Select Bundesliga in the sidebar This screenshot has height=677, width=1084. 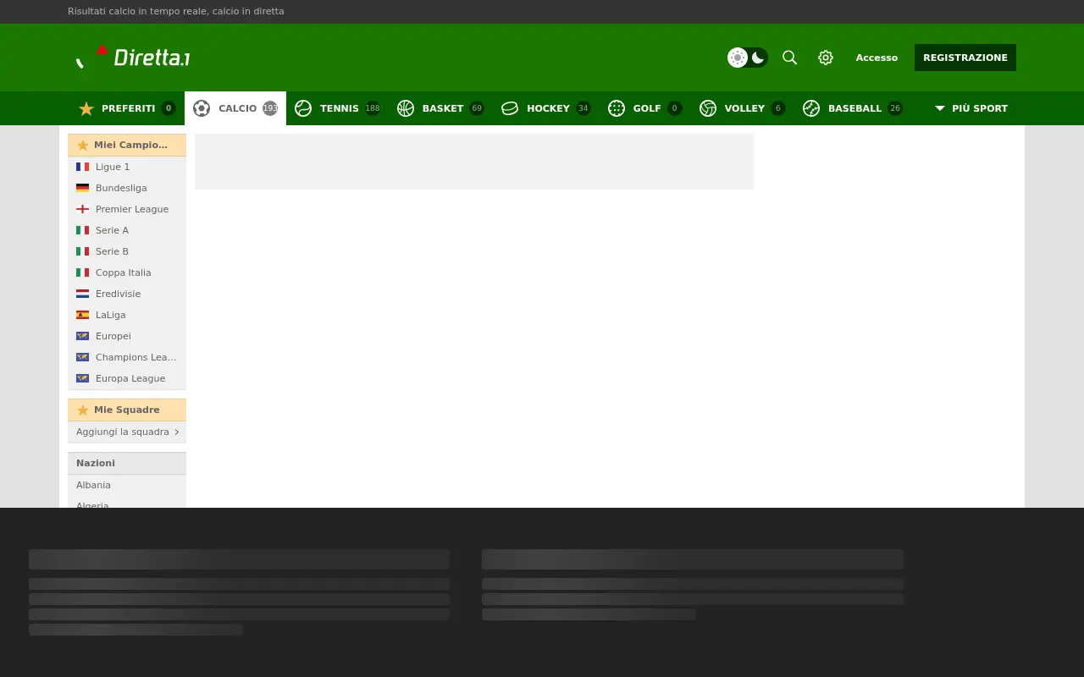[127, 188]
